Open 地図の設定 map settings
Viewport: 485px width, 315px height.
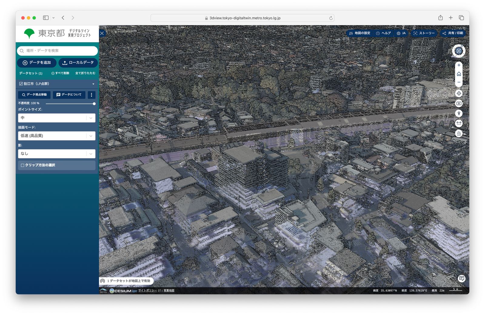click(x=360, y=33)
